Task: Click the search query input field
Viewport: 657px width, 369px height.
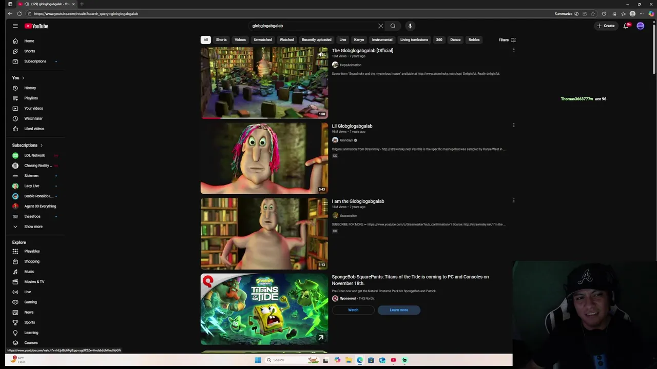Action: coord(313,26)
